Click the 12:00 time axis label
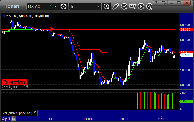The width and height of the screenshot is (194, 122). click(161, 119)
